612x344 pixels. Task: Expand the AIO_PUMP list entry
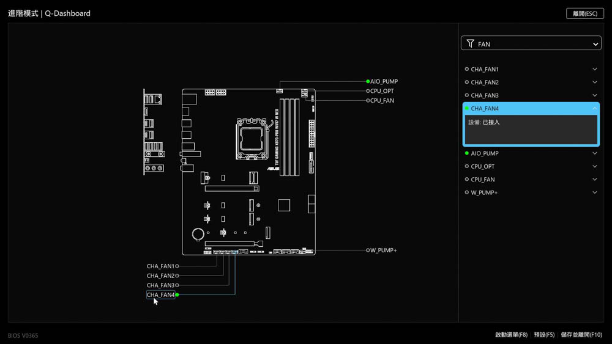click(x=594, y=153)
